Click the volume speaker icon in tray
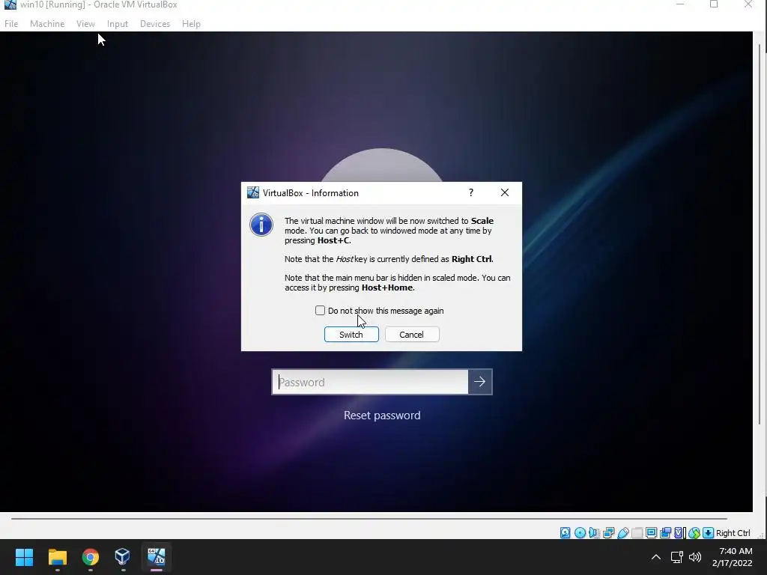Image resolution: width=767 pixels, height=575 pixels. pyautogui.click(x=694, y=557)
